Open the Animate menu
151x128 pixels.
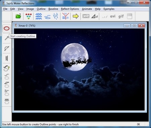coord(87,9)
